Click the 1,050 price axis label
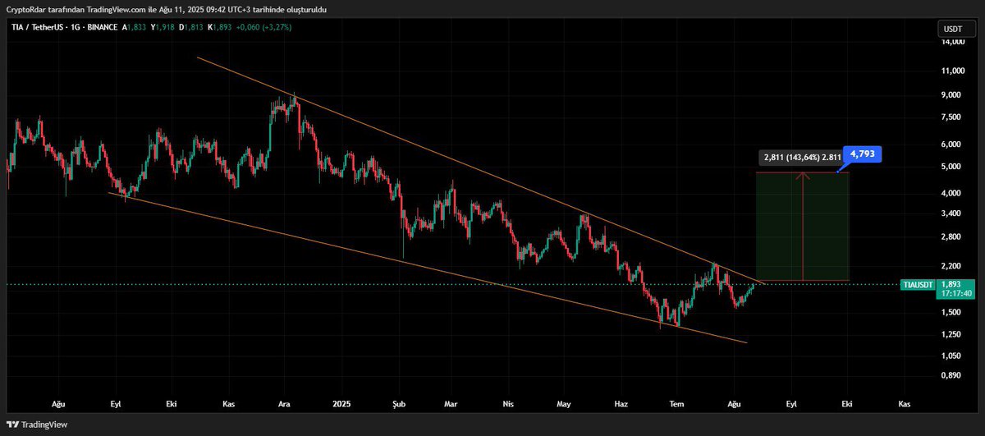The height and width of the screenshot is (436, 985). (x=951, y=356)
